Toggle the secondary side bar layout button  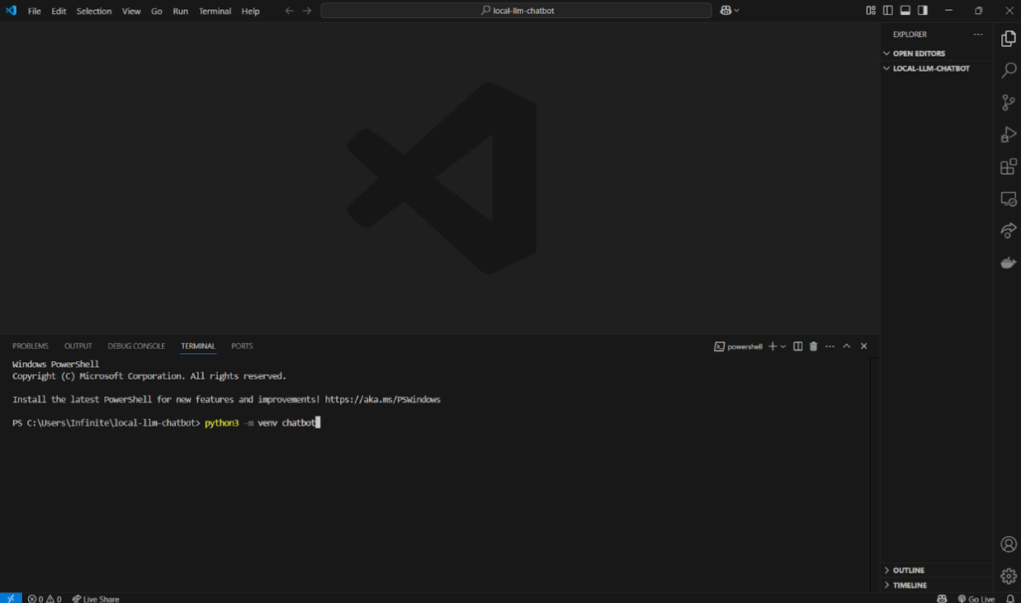(x=923, y=11)
